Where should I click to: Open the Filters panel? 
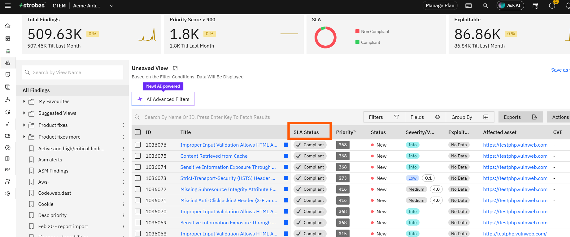[384, 117]
